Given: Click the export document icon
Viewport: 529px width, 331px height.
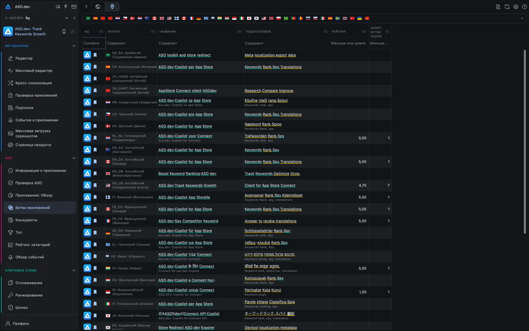Looking at the screenshot, I should (x=498, y=7).
